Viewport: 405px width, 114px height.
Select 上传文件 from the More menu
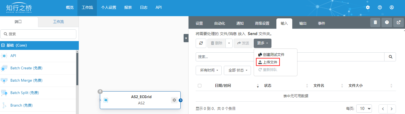268,62
